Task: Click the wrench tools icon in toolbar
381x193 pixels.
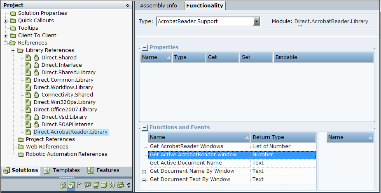Action: point(112,185)
